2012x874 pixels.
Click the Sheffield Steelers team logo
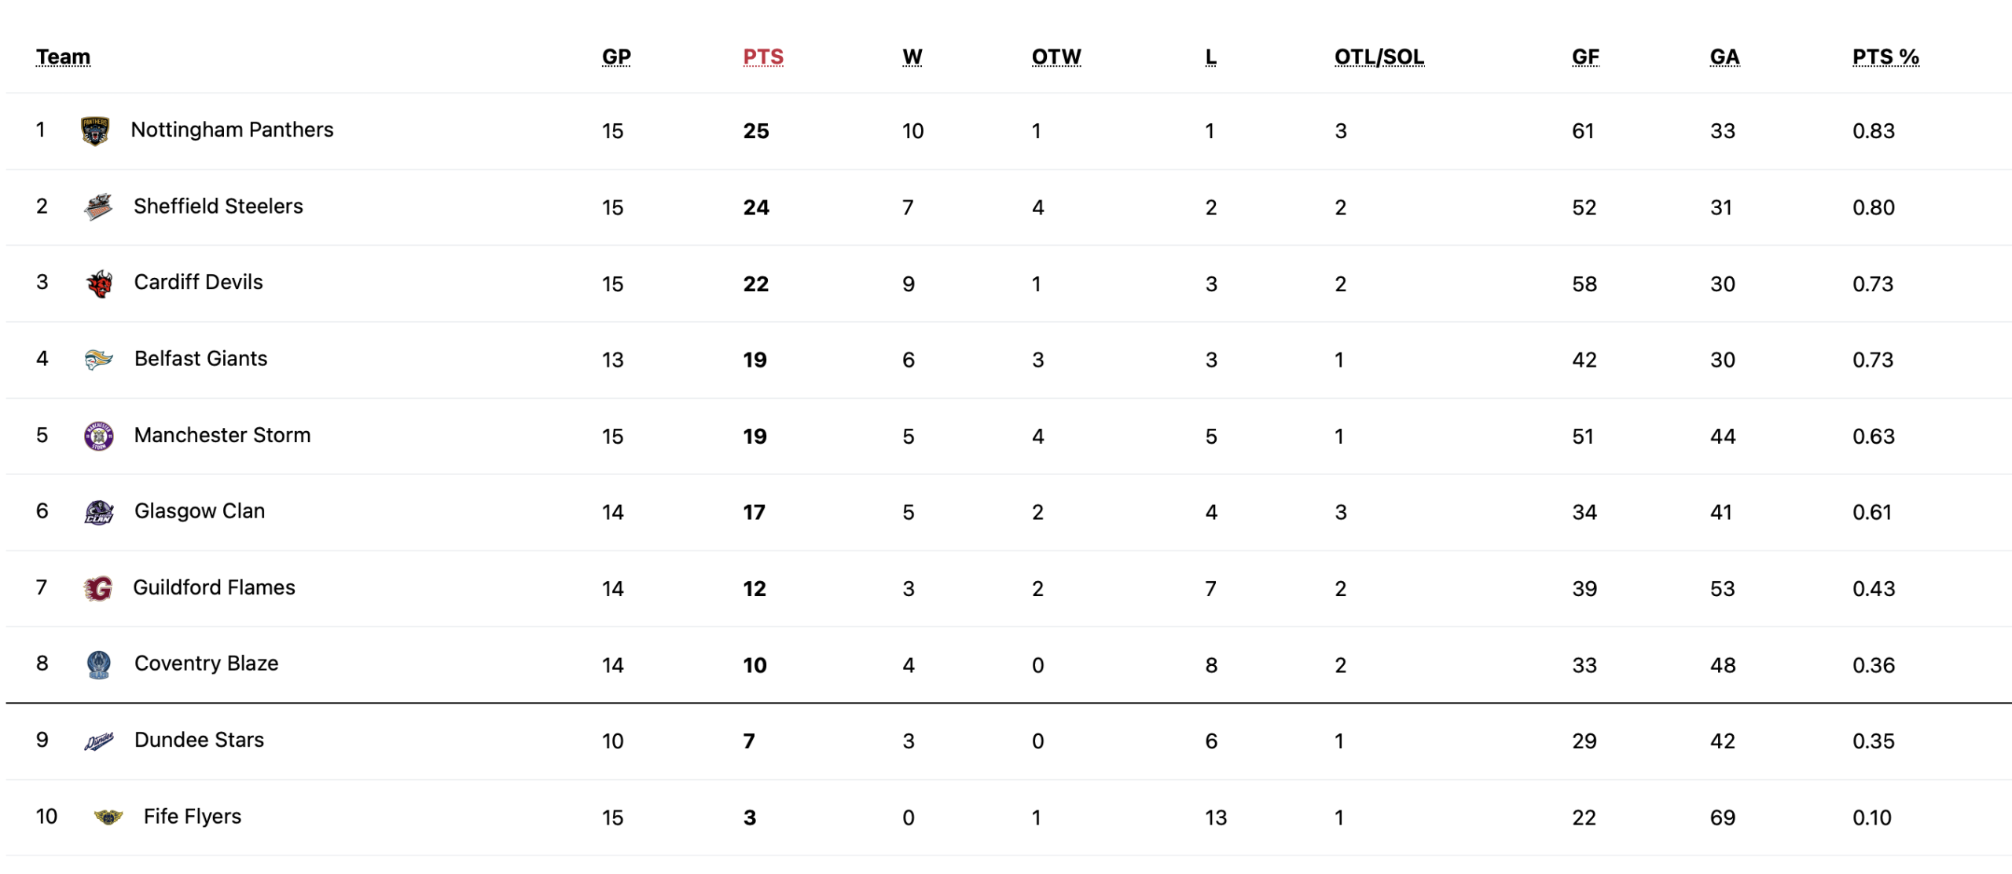[98, 207]
